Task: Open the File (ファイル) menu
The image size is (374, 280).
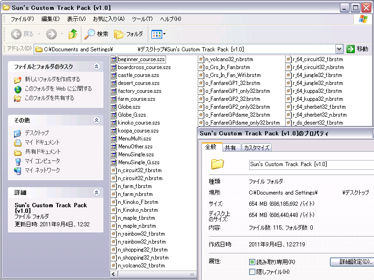Action: click(22, 19)
